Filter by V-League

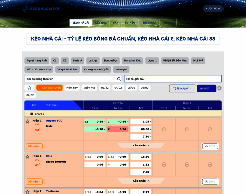(x=121, y=70)
